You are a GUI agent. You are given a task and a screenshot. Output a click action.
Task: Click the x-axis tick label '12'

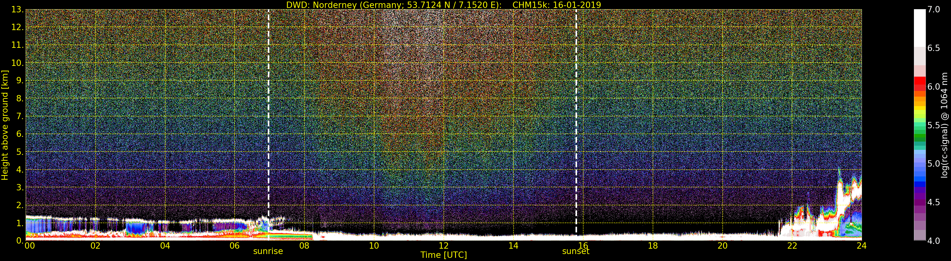pyautogui.click(x=444, y=245)
